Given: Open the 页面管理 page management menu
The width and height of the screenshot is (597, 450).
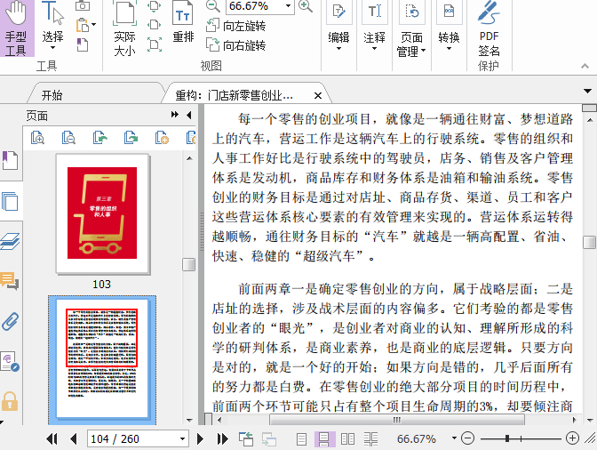Looking at the screenshot, I should click(411, 29).
